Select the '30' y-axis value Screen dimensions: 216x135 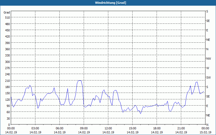(8, 119)
